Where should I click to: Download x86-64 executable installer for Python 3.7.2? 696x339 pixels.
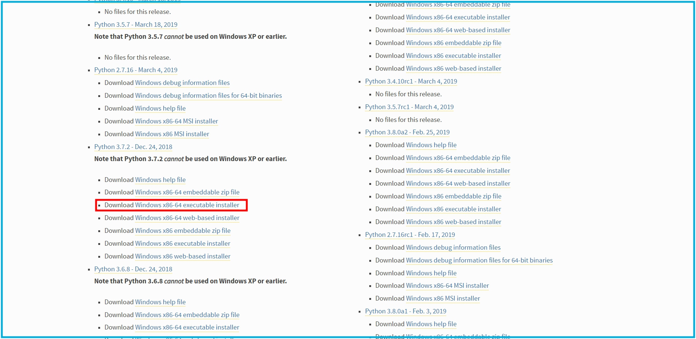(187, 205)
